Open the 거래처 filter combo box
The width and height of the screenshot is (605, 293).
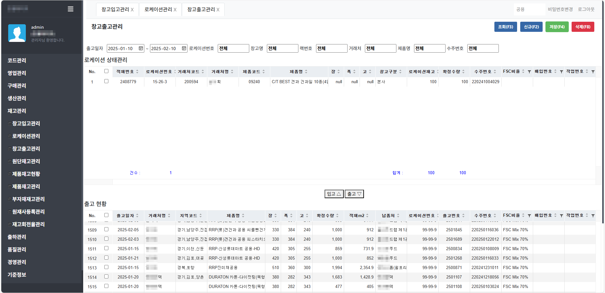(x=380, y=48)
